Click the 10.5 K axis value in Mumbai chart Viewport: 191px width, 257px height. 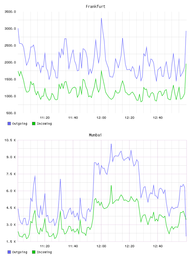[10, 140]
